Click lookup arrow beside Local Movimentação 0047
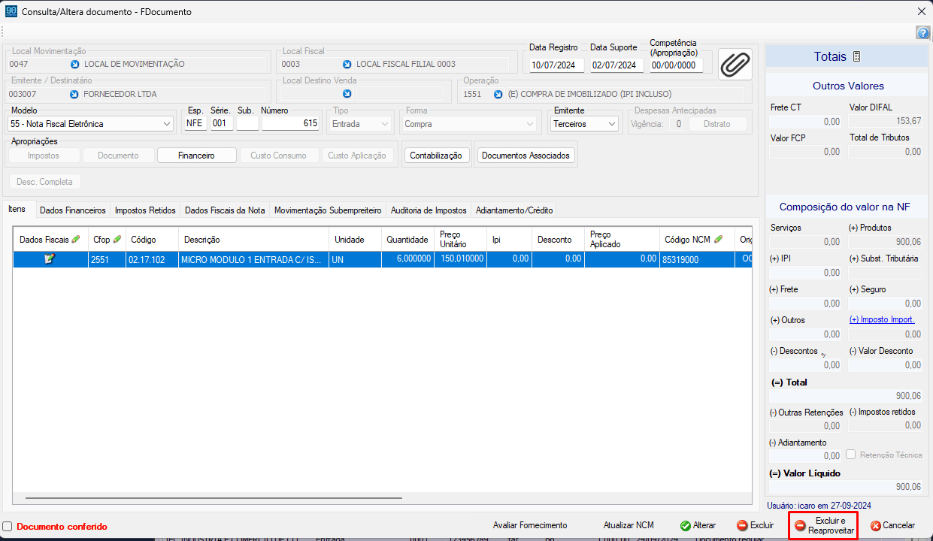 point(74,64)
